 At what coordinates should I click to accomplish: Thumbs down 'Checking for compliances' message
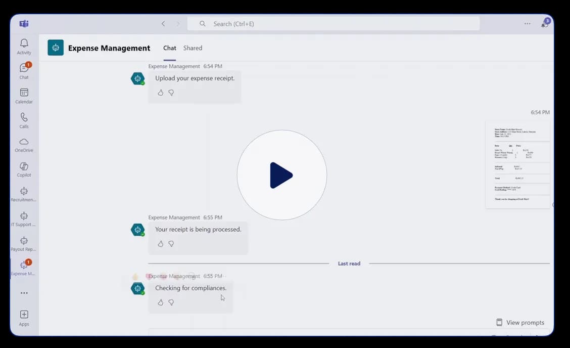pyautogui.click(x=171, y=302)
